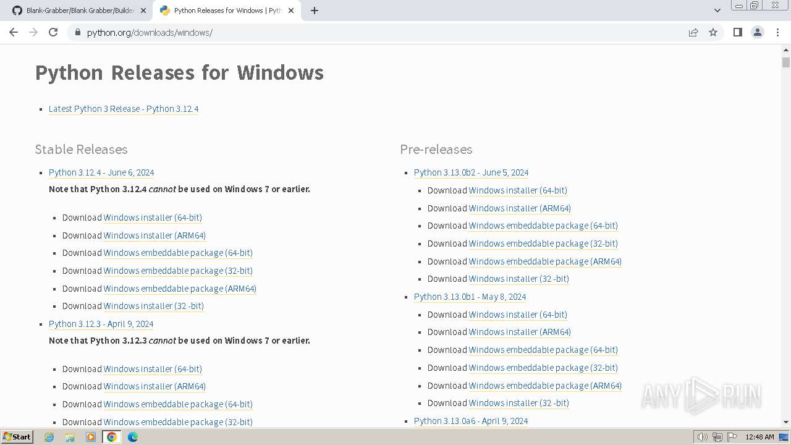791x445 pixels.
Task: Launch Microsoft Edge from taskbar
Action: 133,437
